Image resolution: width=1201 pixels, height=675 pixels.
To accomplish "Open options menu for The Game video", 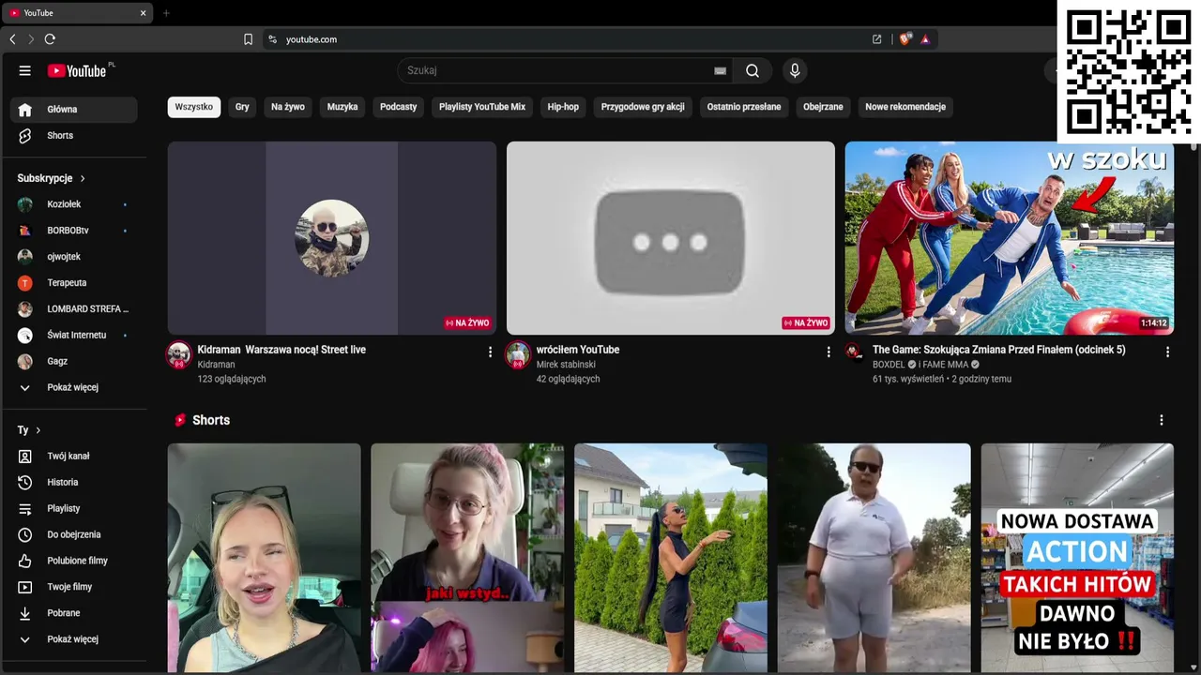I will click(x=1167, y=352).
